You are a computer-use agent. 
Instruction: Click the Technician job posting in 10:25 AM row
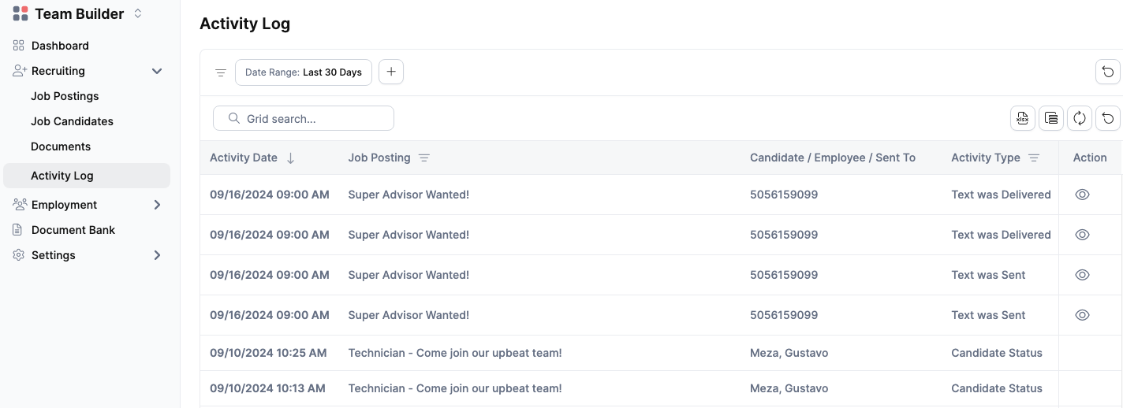pos(455,353)
